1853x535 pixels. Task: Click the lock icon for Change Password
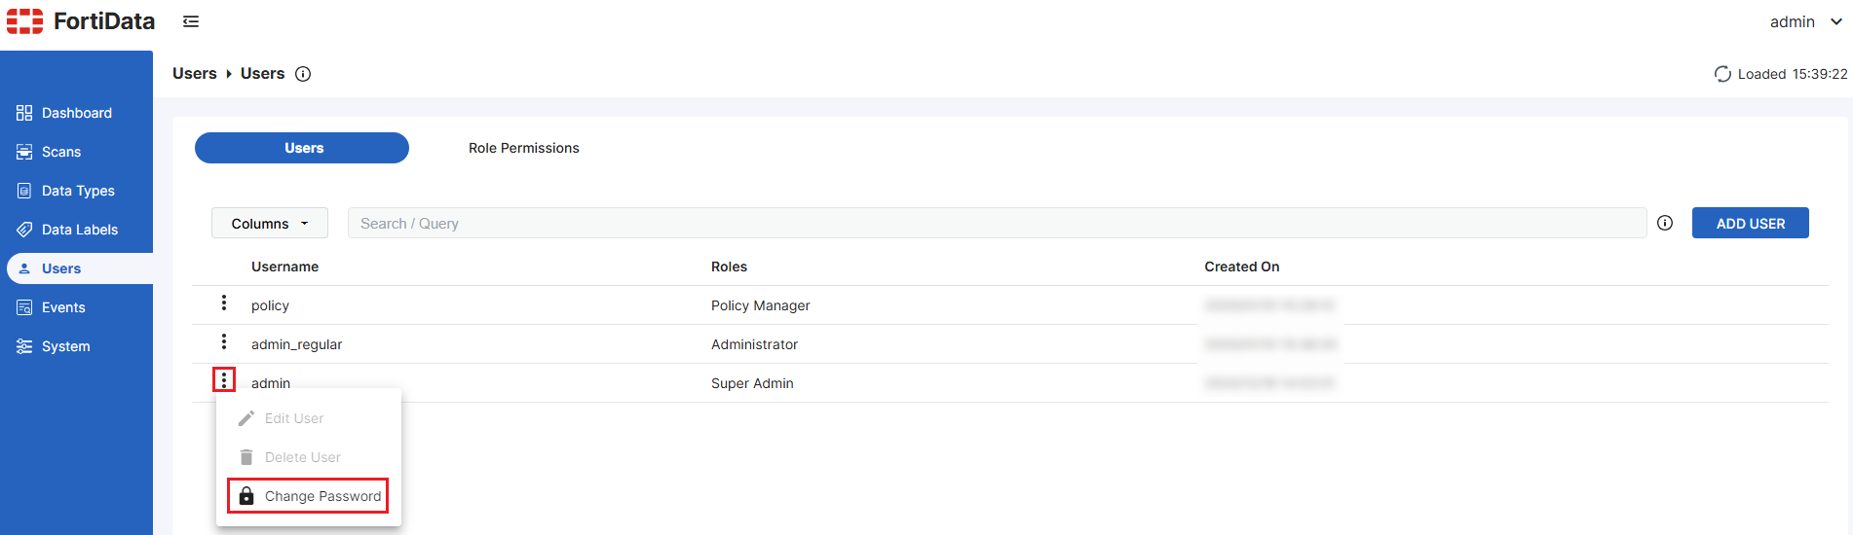pyautogui.click(x=246, y=496)
